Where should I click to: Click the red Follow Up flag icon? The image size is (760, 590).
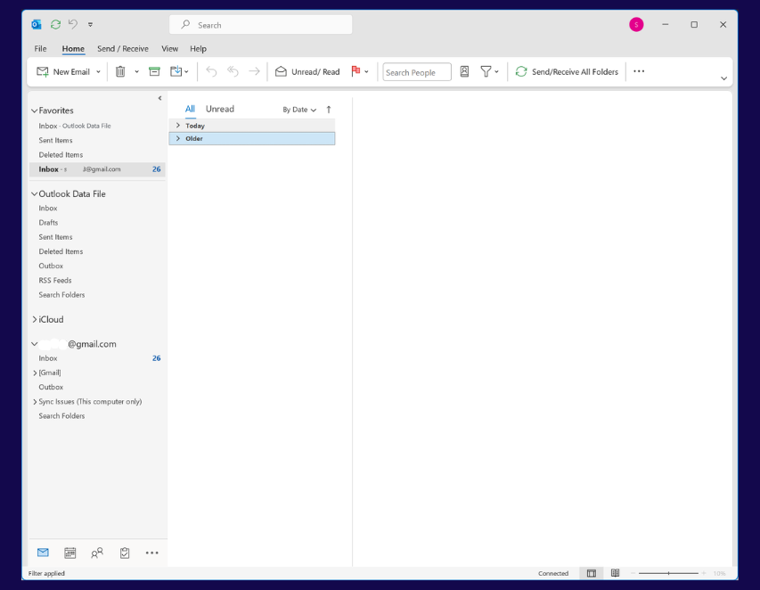coord(355,71)
